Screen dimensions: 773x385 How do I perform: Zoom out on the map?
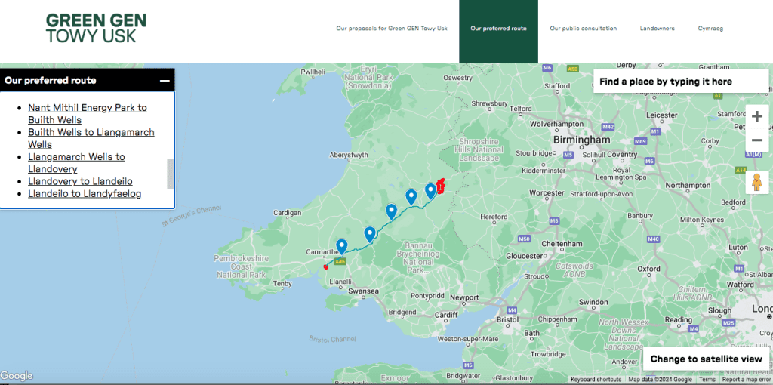[757, 140]
